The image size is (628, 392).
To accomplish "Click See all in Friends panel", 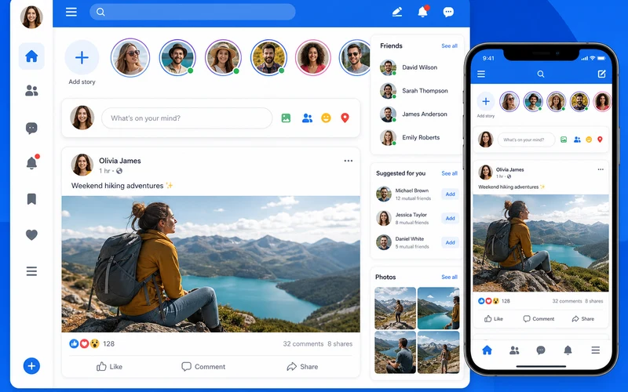I will (x=449, y=46).
